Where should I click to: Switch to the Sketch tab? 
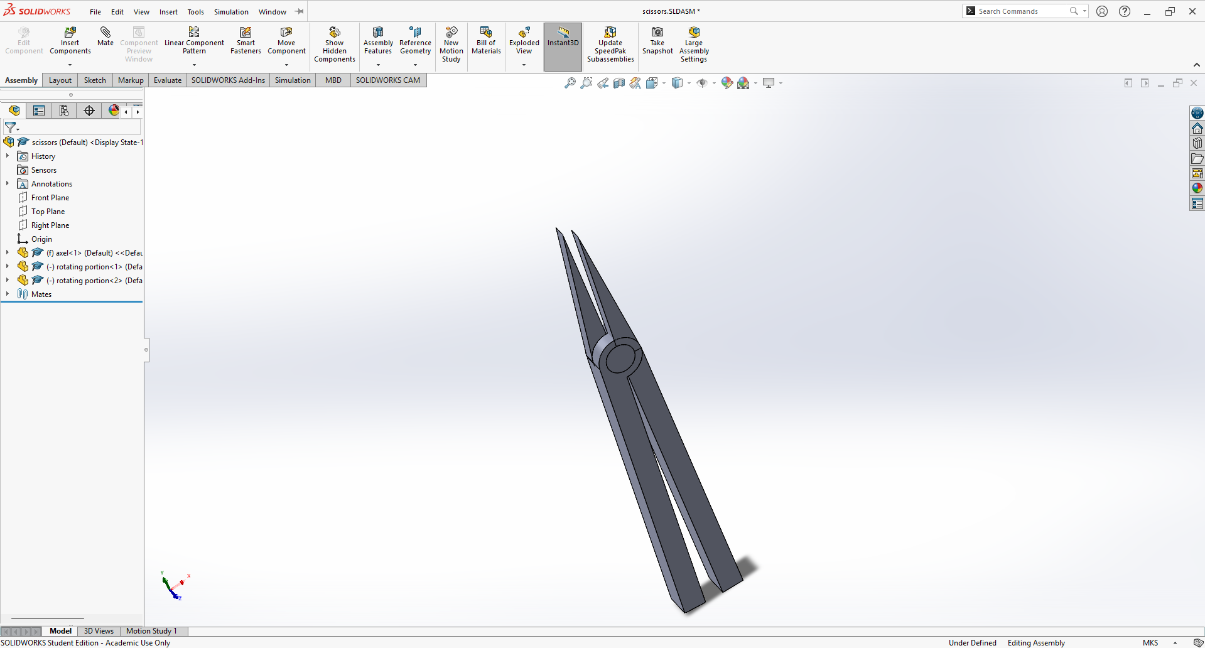click(95, 80)
